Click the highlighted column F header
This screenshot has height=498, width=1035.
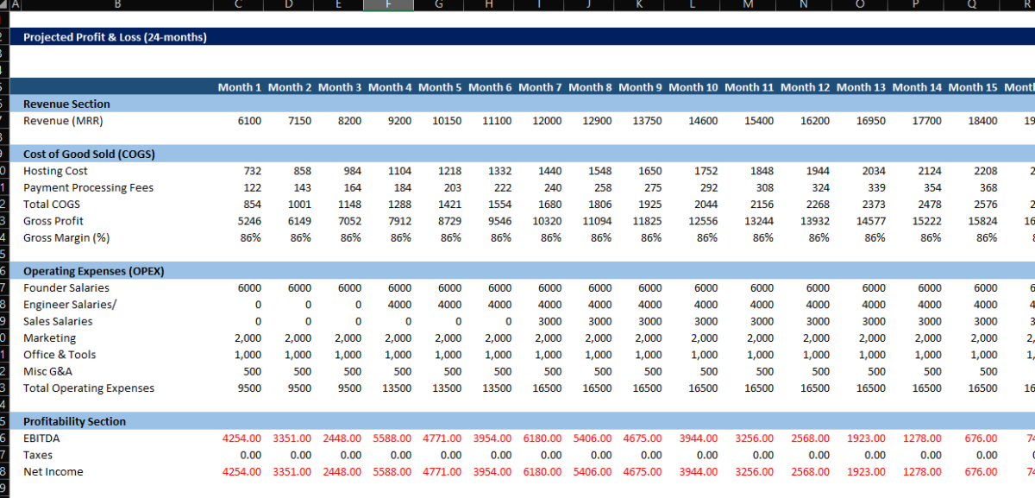click(x=388, y=5)
